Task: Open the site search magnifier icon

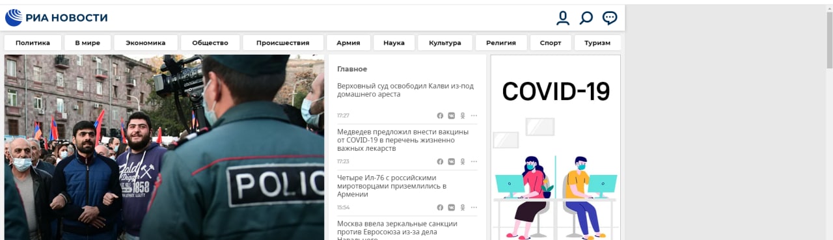Action: [586, 18]
